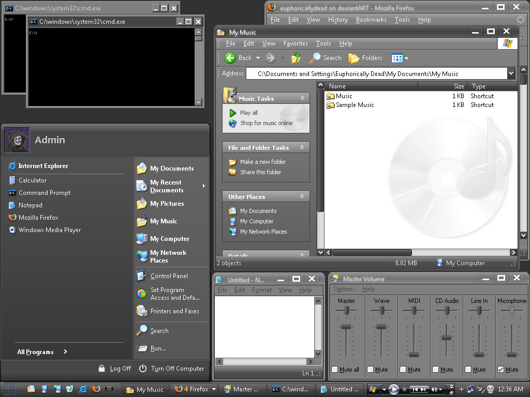Viewport: 530px width, 397px height.
Task: Select the Sample Music shortcut in the file list
Action: tap(350, 105)
